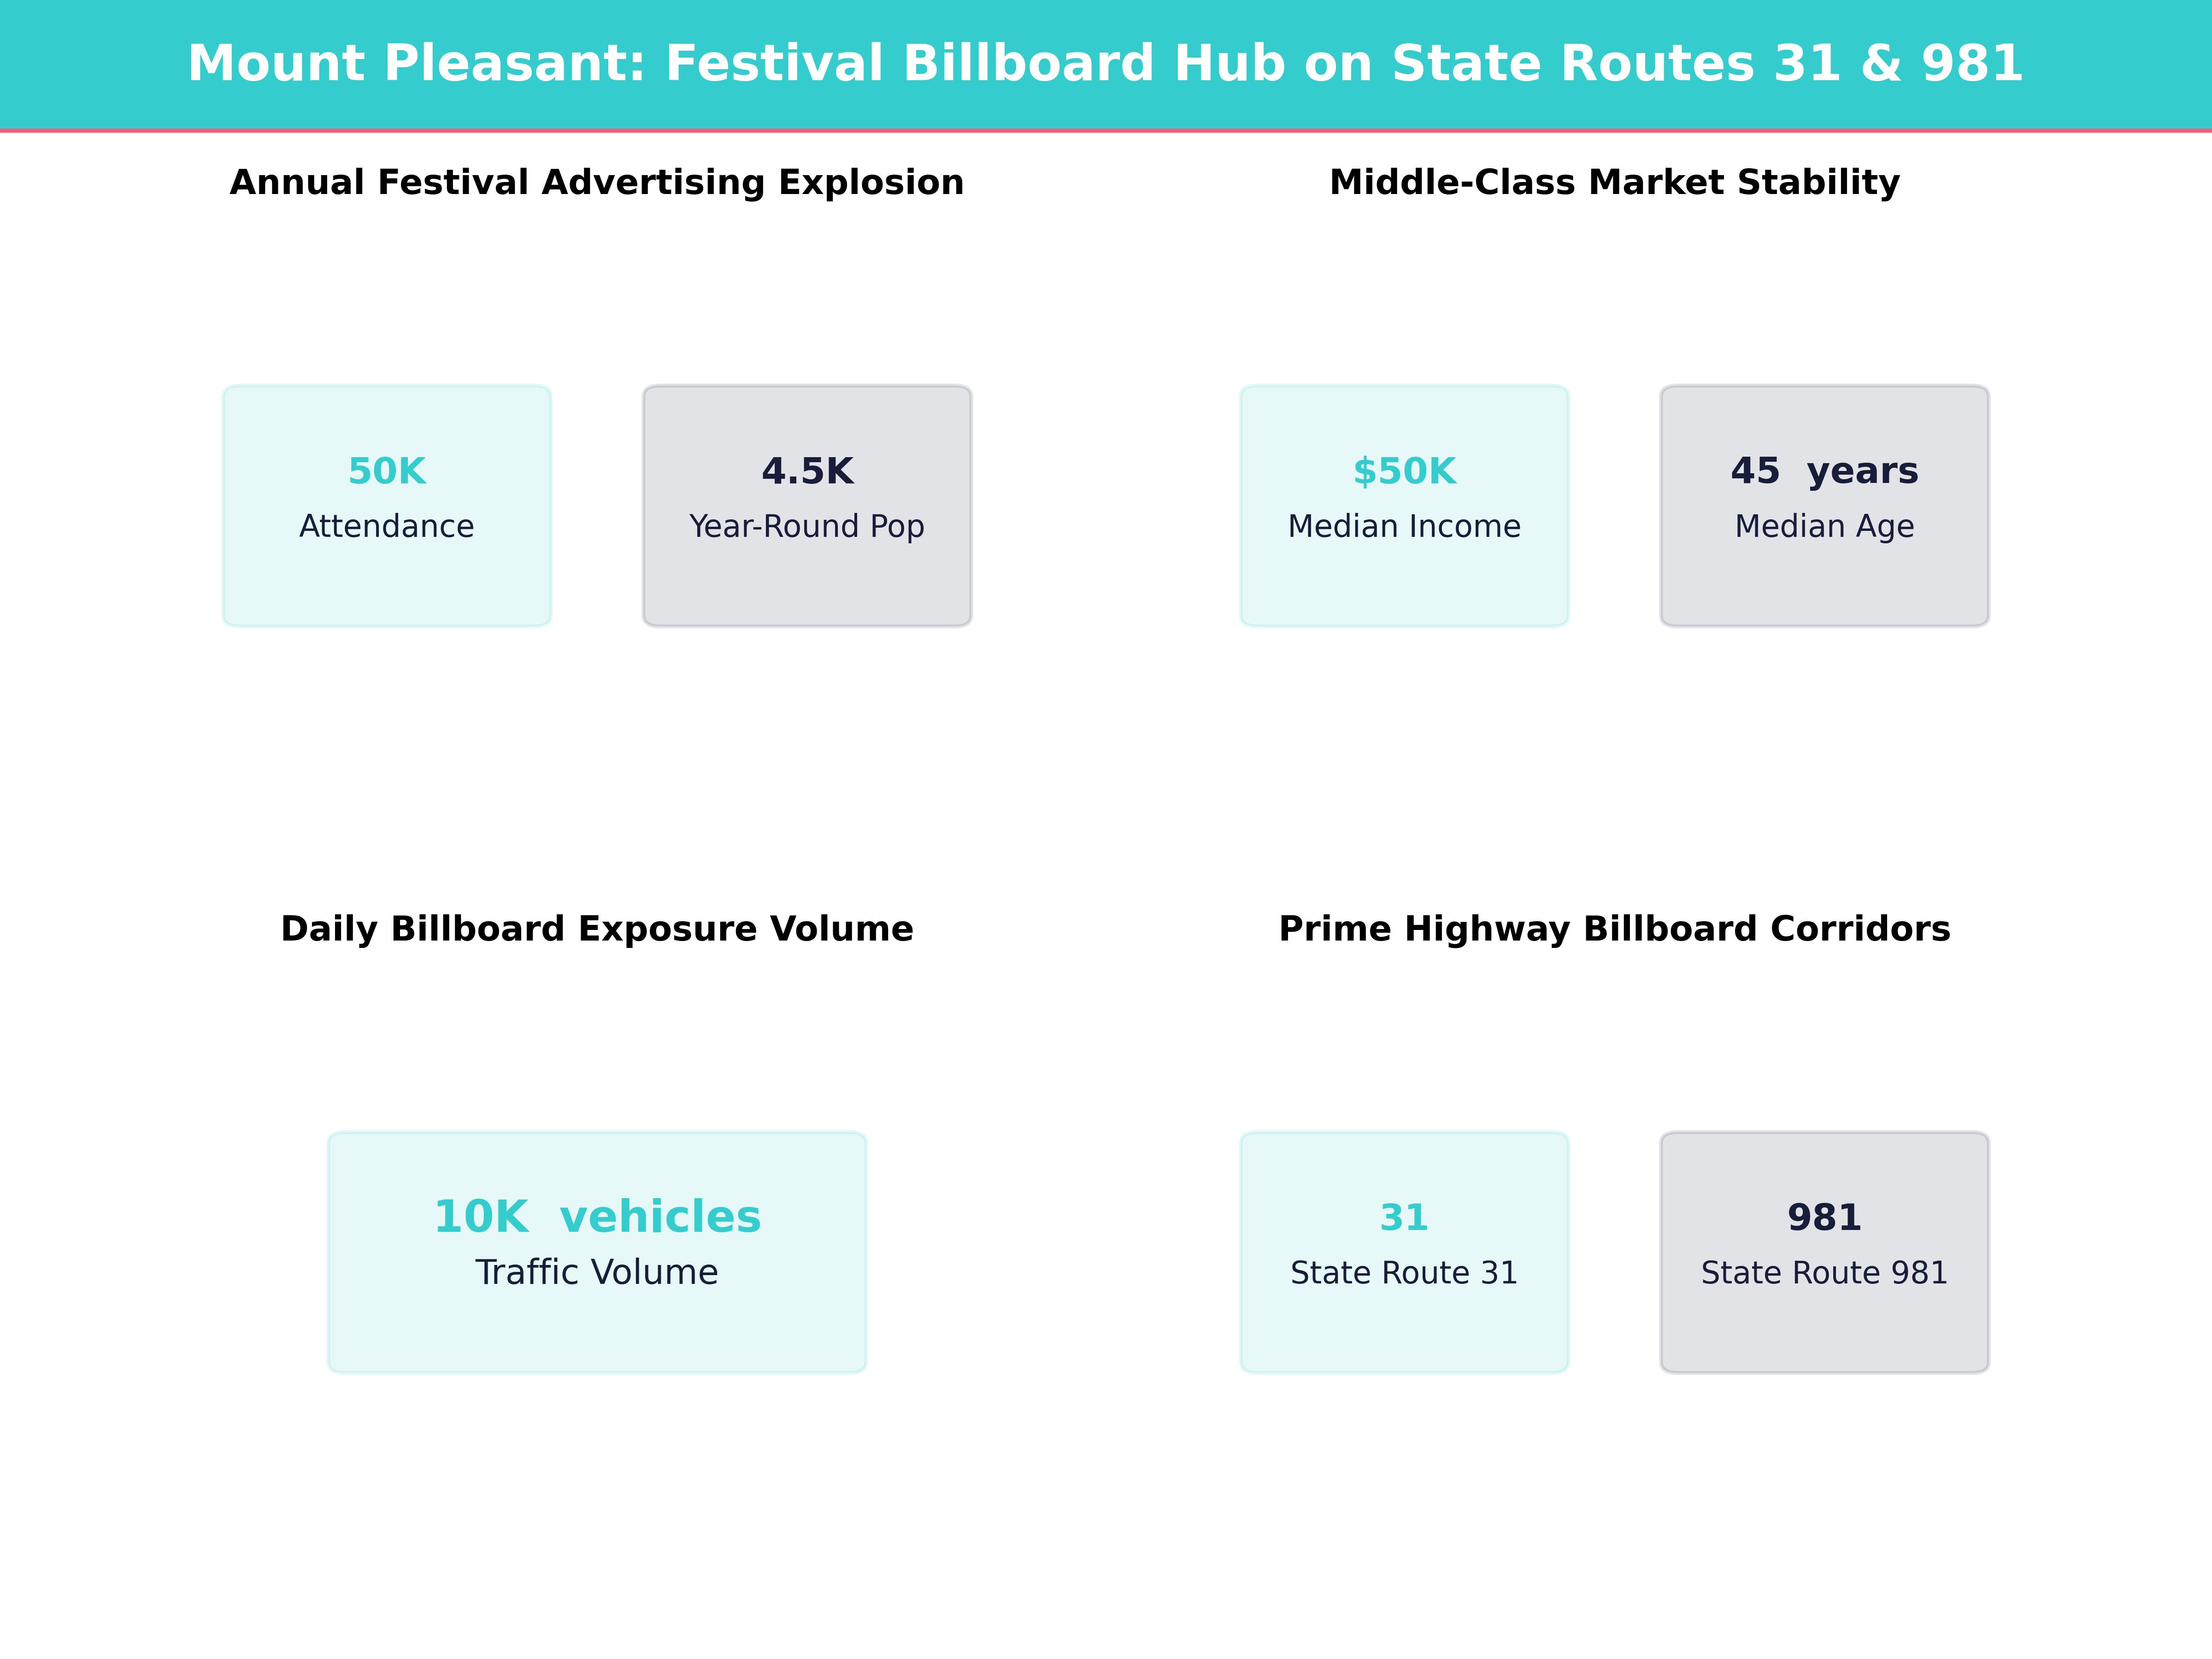2212x1659 pixels.
Task: Click the 50K attendance figure
Action: click(387, 471)
